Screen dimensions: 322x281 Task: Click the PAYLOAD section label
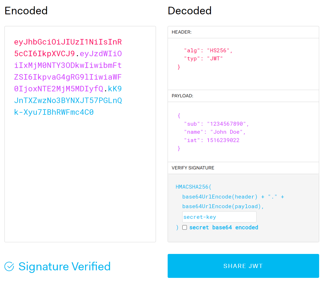point(182,96)
